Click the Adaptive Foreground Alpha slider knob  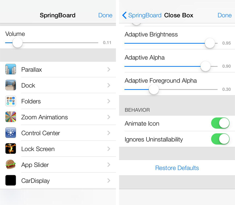(154, 89)
